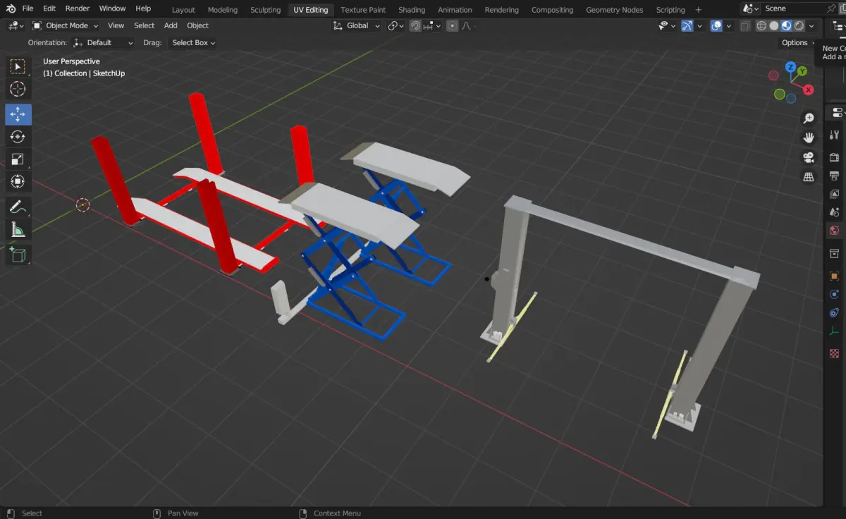The image size is (846, 519).
Task: Open the Output properties tab icon
Action: pyautogui.click(x=835, y=175)
